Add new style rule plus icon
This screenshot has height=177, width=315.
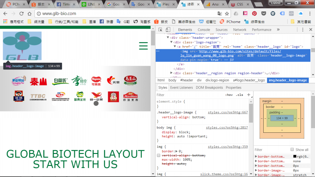pyautogui.click(x=249, y=95)
